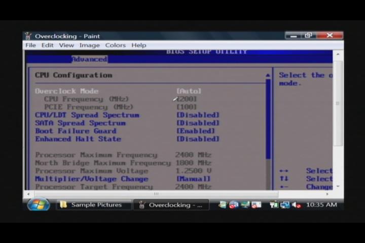Click the power plug tray icon
The width and height of the screenshot is (365, 243).
tap(274, 205)
